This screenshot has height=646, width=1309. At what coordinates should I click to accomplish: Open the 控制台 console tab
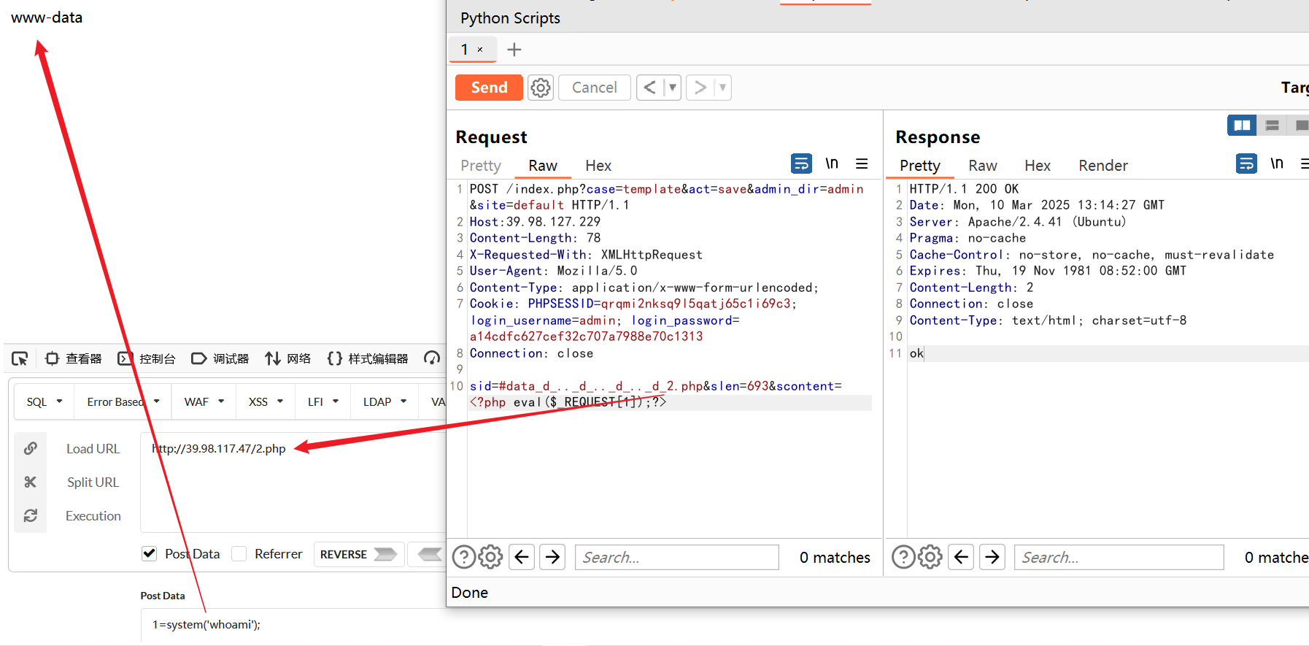point(147,358)
